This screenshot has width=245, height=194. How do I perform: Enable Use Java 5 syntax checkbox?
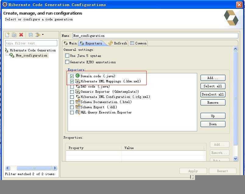(67, 56)
